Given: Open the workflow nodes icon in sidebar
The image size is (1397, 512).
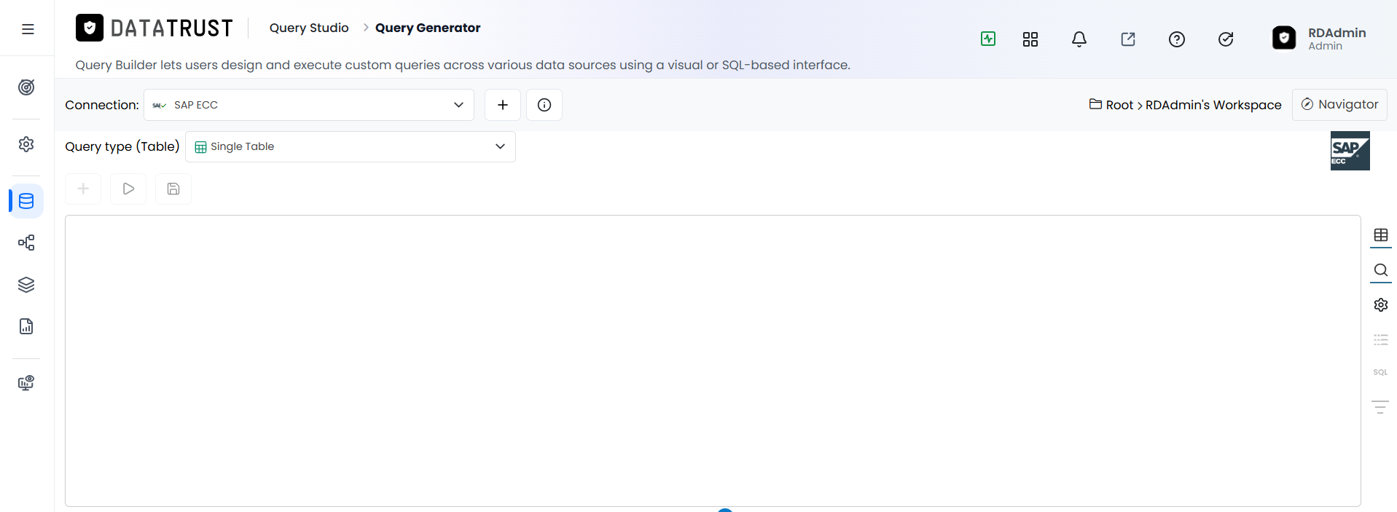Looking at the screenshot, I should coord(26,243).
